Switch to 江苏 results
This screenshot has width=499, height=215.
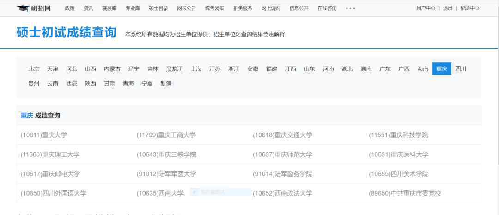click(215, 69)
